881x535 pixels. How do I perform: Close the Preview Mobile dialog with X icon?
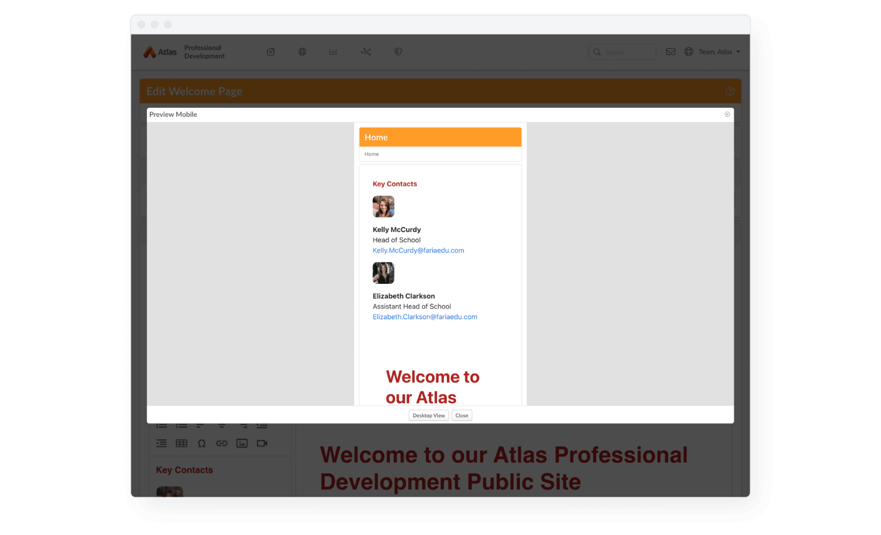(727, 114)
